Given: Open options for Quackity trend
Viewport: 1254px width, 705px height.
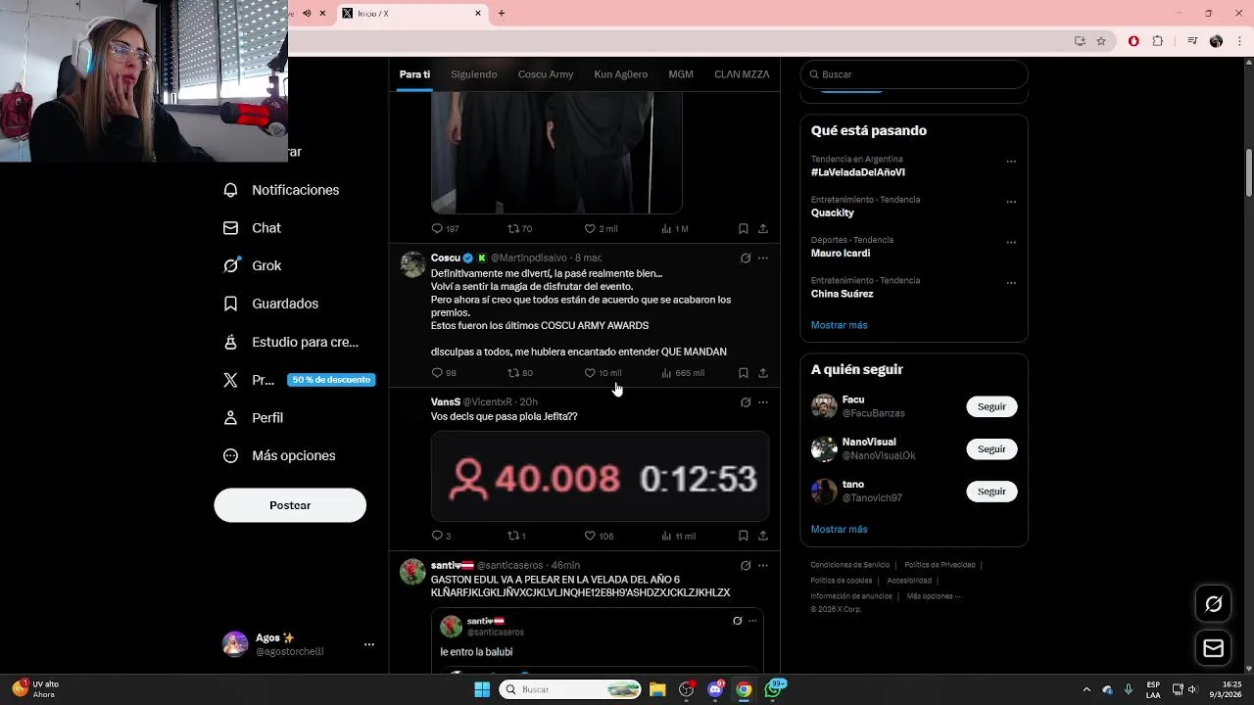Looking at the screenshot, I should click(x=1011, y=202).
